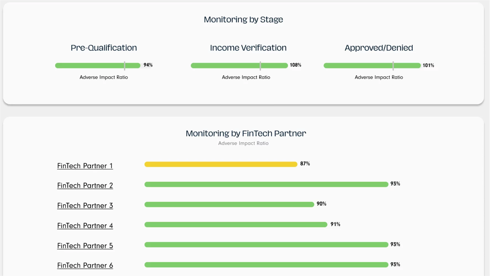The image size is (490, 276).
Task: Select the Monitoring by Stage heading
Action: pyautogui.click(x=243, y=20)
